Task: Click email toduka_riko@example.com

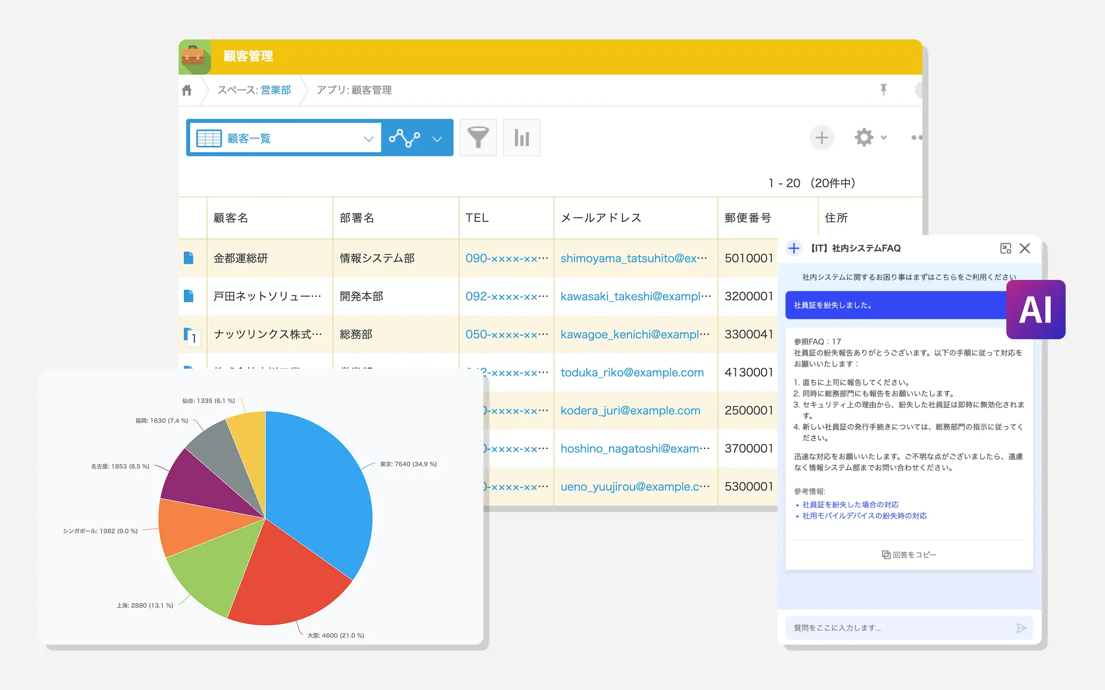Action: (x=632, y=373)
